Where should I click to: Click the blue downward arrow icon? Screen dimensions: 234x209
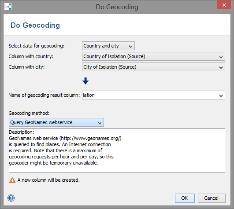click(85, 81)
